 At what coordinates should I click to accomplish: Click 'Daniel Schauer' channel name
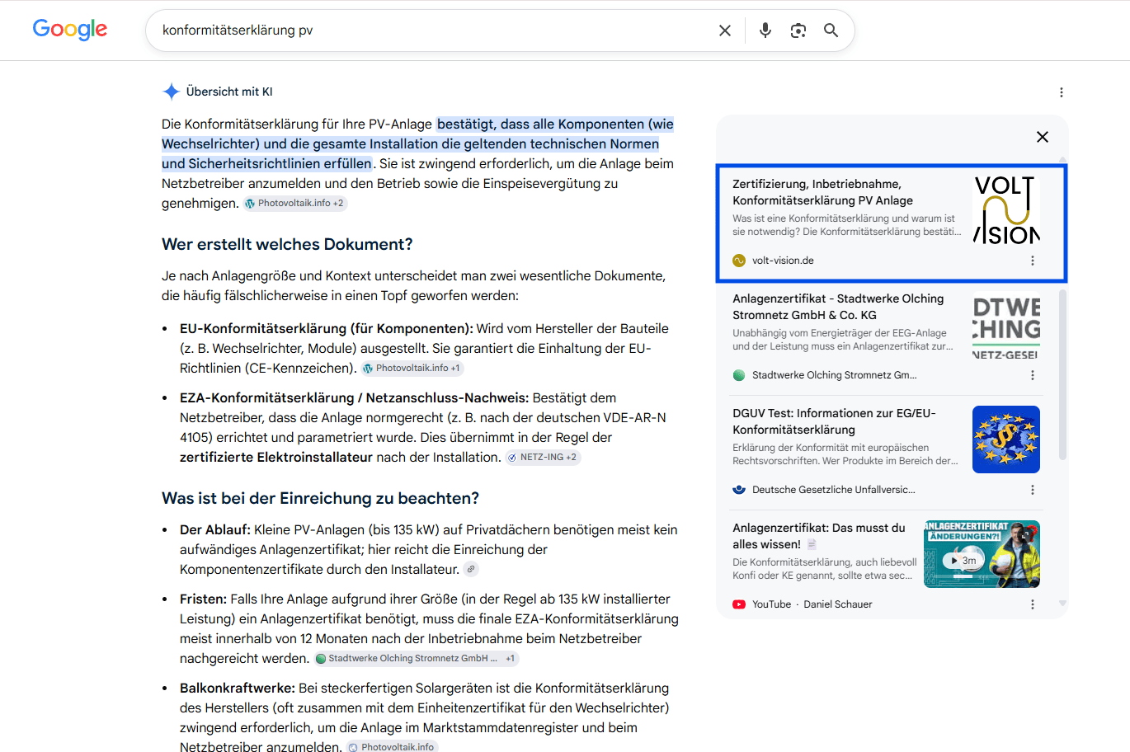coord(838,604)
